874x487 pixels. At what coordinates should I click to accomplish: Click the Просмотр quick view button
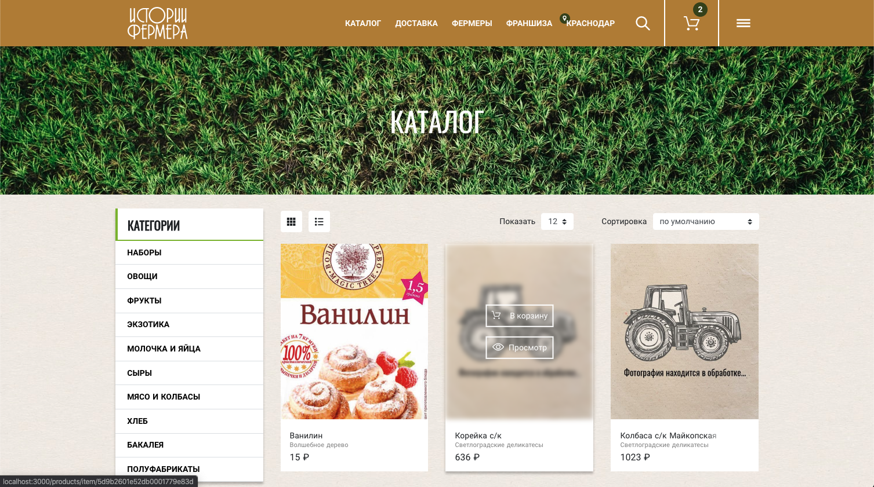tap(520, 347)
